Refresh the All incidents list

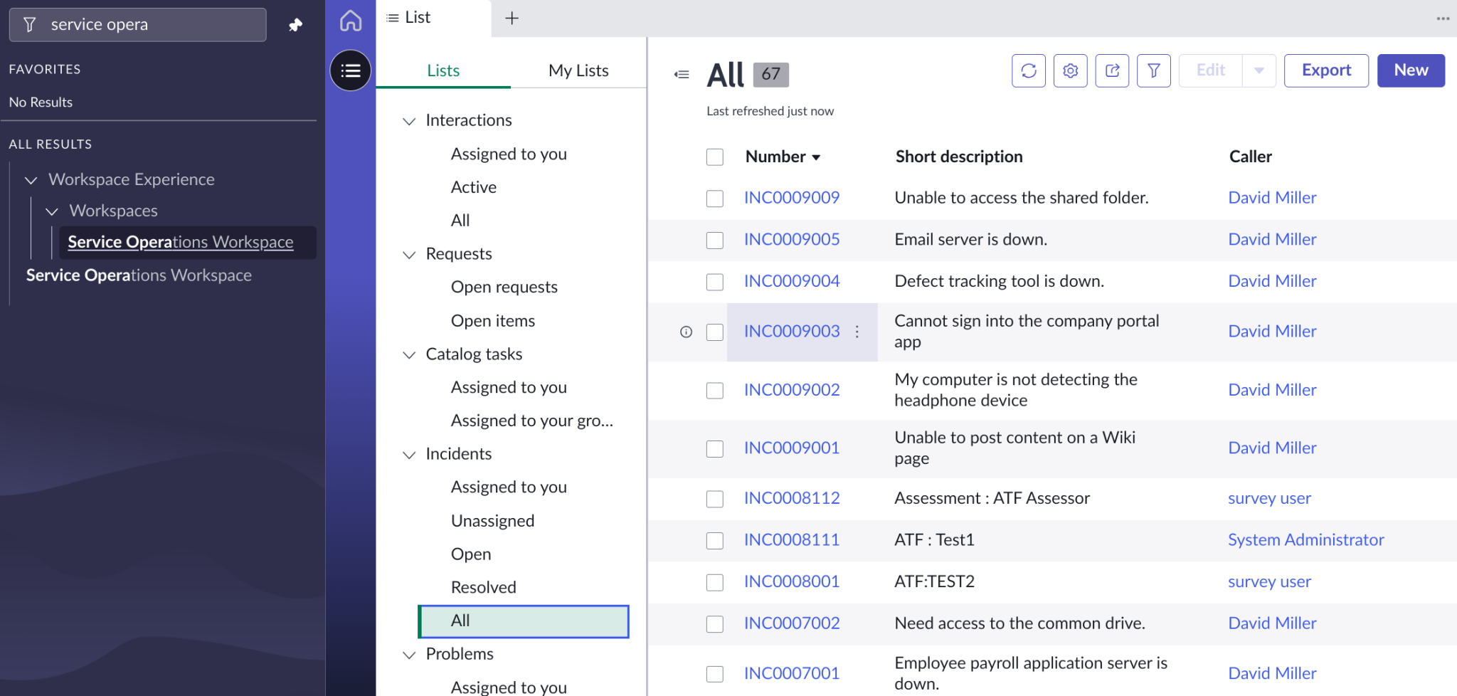pyautogui.click(x=1028, y=70)
